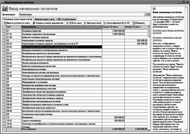Viewport: 190px width, 134px height.
Task: Click the 'Наименование' column header
Action: click(x=62, y=27)
